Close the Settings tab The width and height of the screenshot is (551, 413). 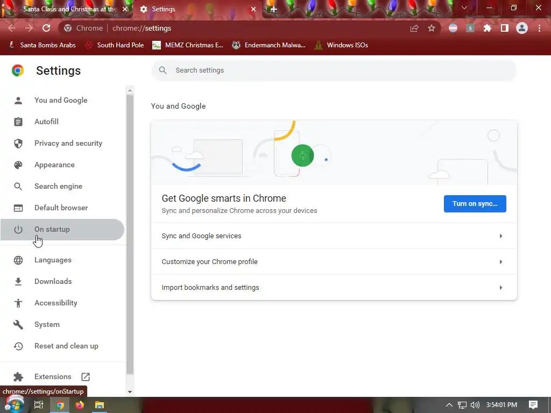[253, 9]
